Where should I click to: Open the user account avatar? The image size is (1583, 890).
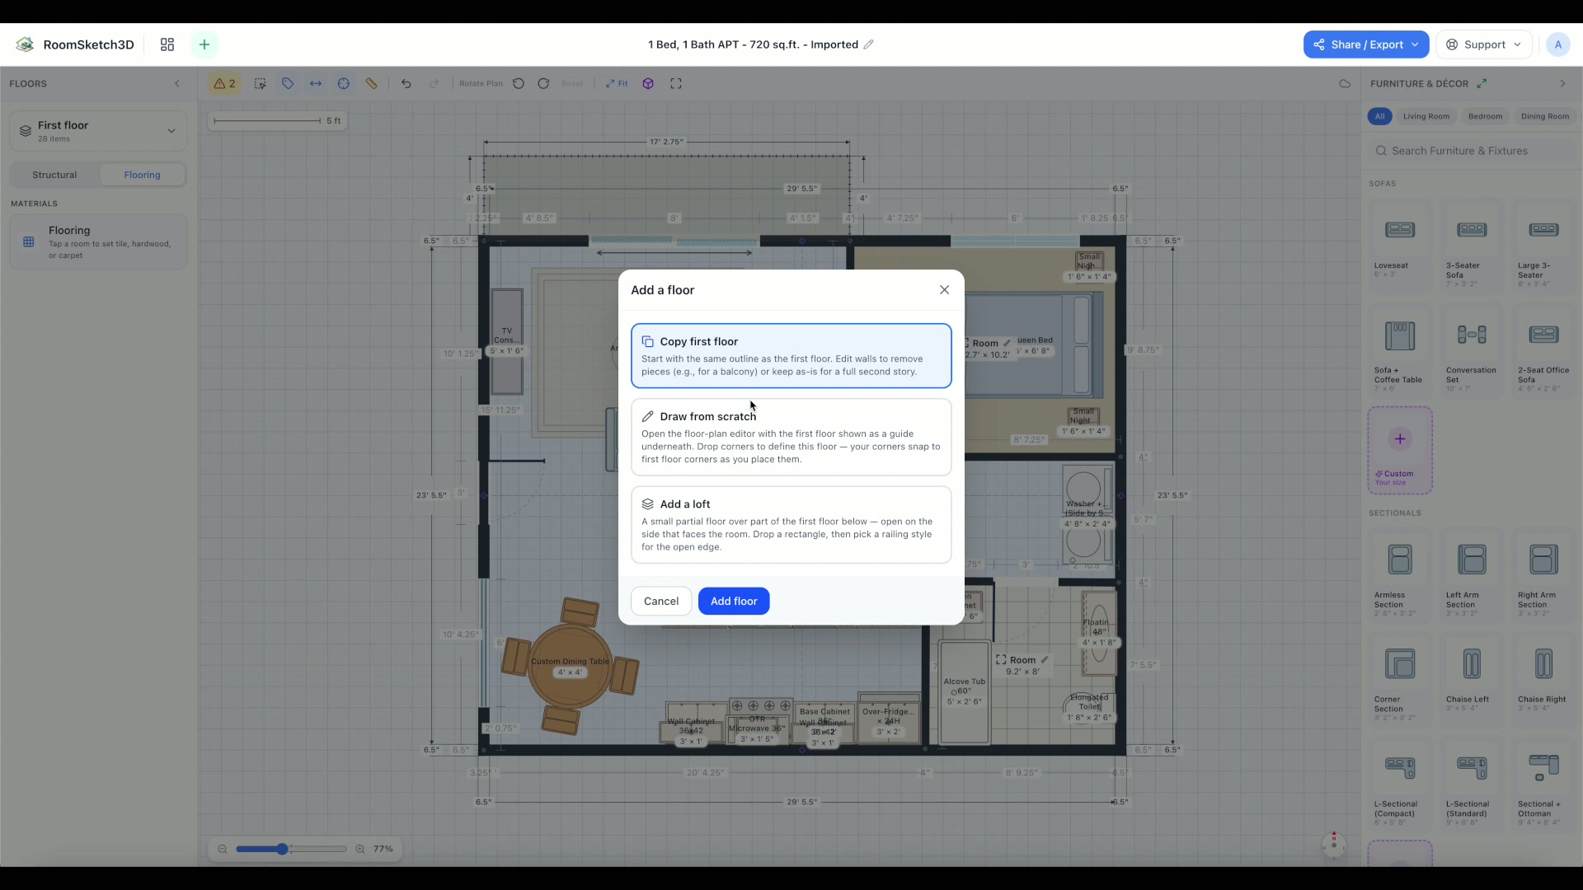1557,44
